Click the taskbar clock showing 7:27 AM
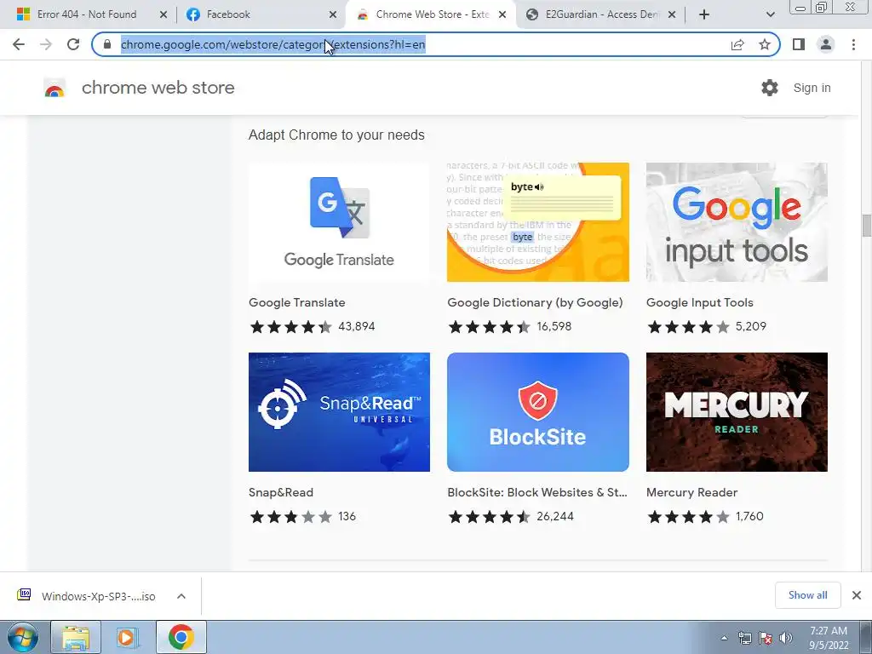Viewport: 872px width, 654px height. (x=829, y=638)
